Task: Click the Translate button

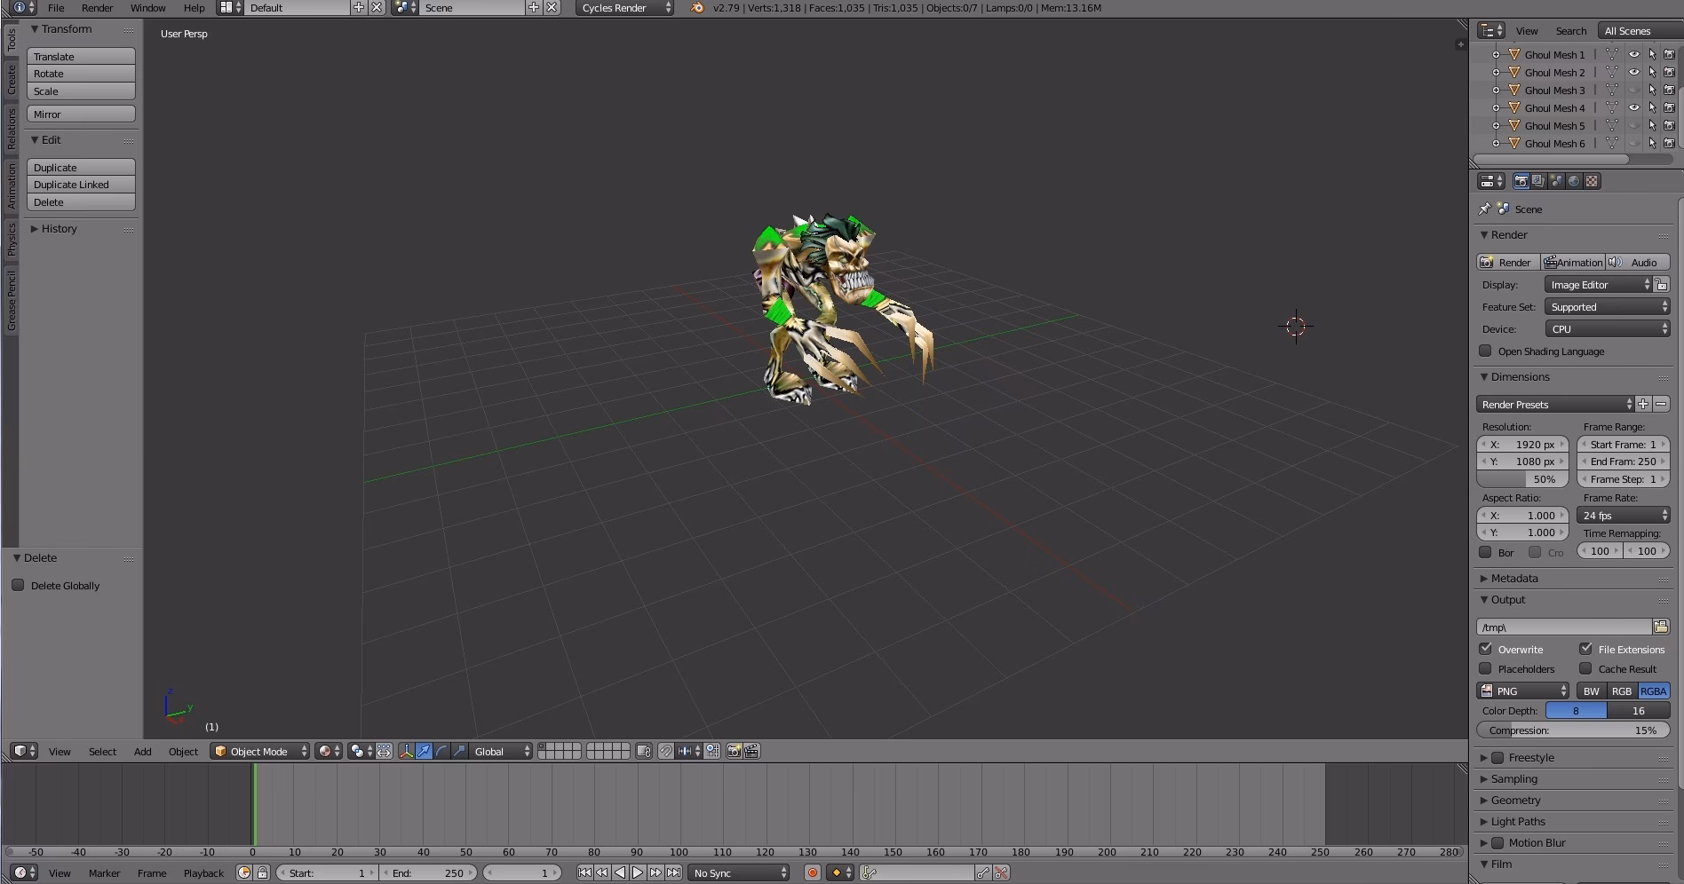Action: pos(81,56)
